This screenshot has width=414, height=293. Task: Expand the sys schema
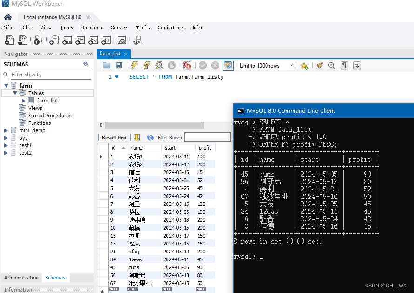(x=6, y=138)
